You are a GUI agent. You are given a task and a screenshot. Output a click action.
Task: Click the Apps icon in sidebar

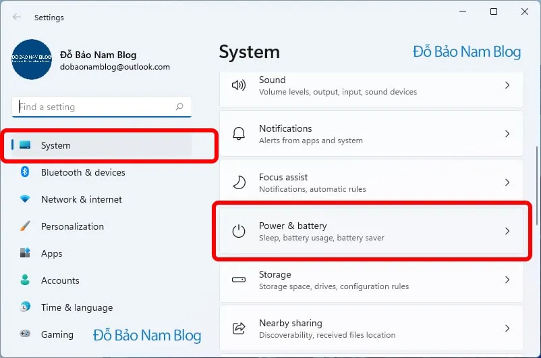[25, 253]
